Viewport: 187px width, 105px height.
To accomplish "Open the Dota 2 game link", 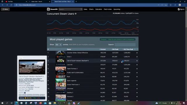I will [69, 57].
